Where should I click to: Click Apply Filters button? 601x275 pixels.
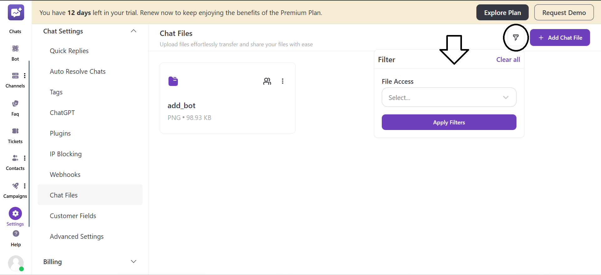[449, 122]
